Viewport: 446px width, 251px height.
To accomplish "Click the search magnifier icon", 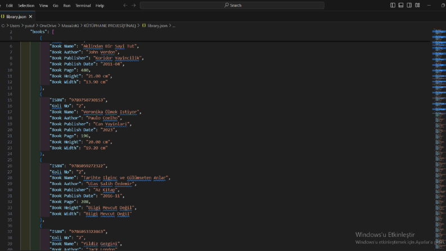I will coord(227,5).
